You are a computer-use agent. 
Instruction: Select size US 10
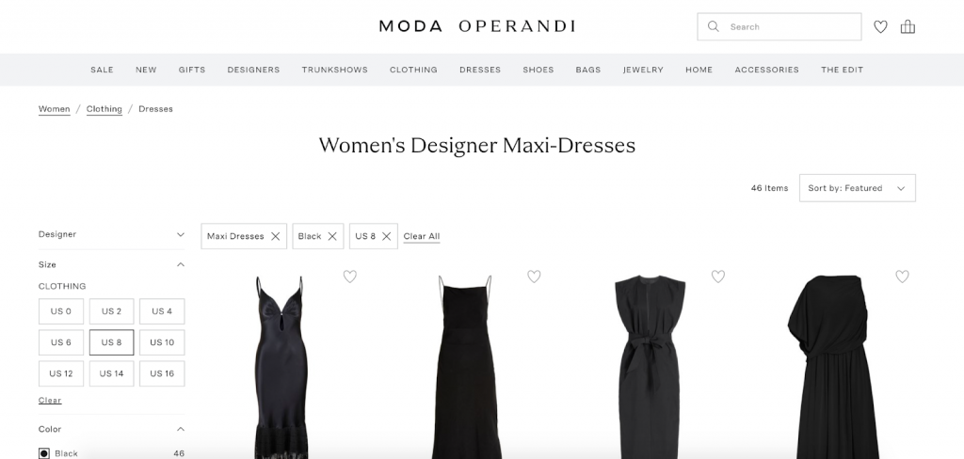(162, 342)
